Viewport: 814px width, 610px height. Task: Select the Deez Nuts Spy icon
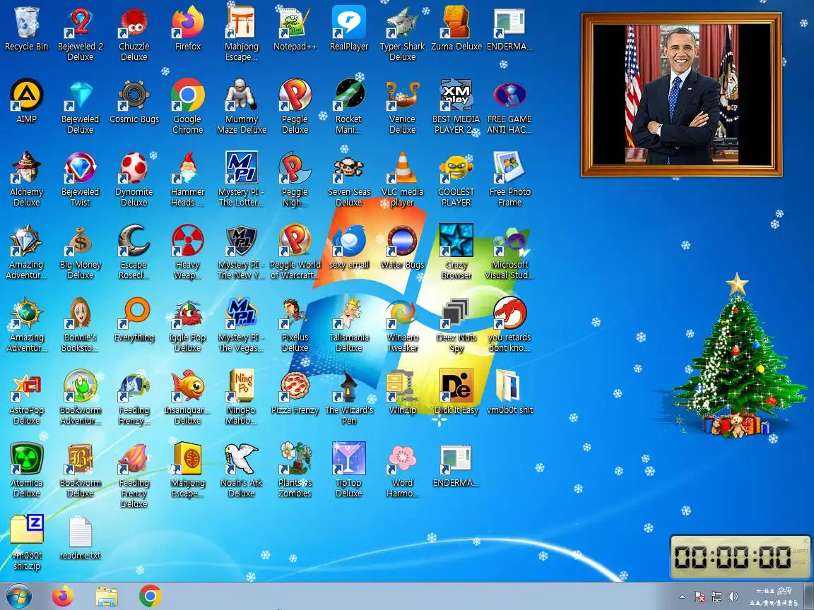tap(456, 324)
